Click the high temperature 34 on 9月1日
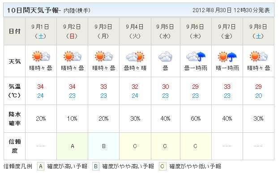 40,87
